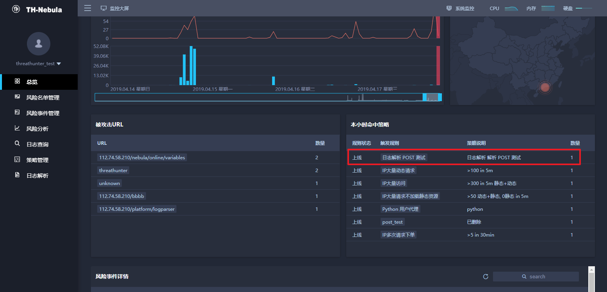Click the red hotspot on map
Viewport: 607px width, 292px height.
point(545,87)
